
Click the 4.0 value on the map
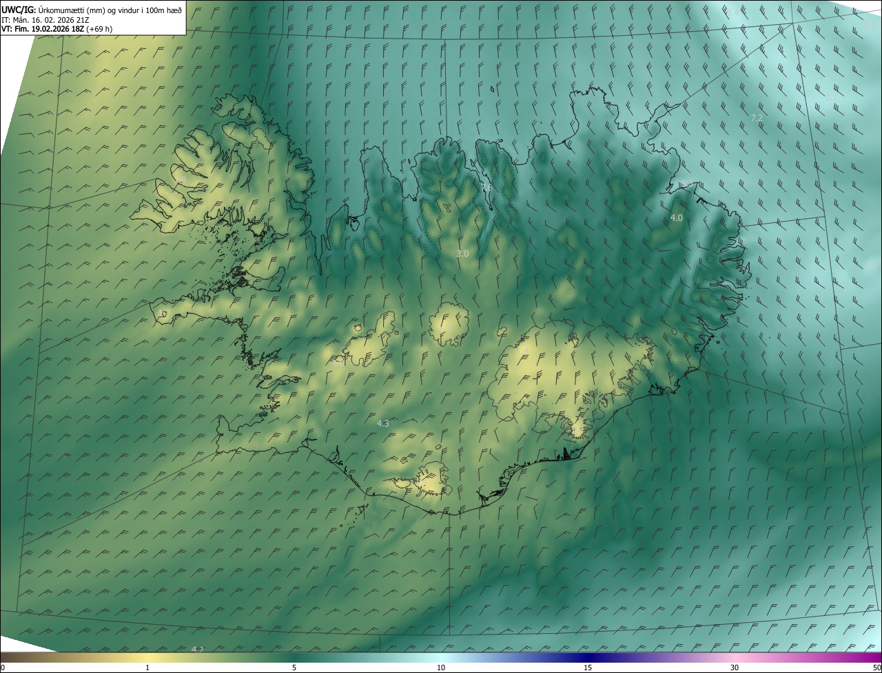(x=677, y=217)
